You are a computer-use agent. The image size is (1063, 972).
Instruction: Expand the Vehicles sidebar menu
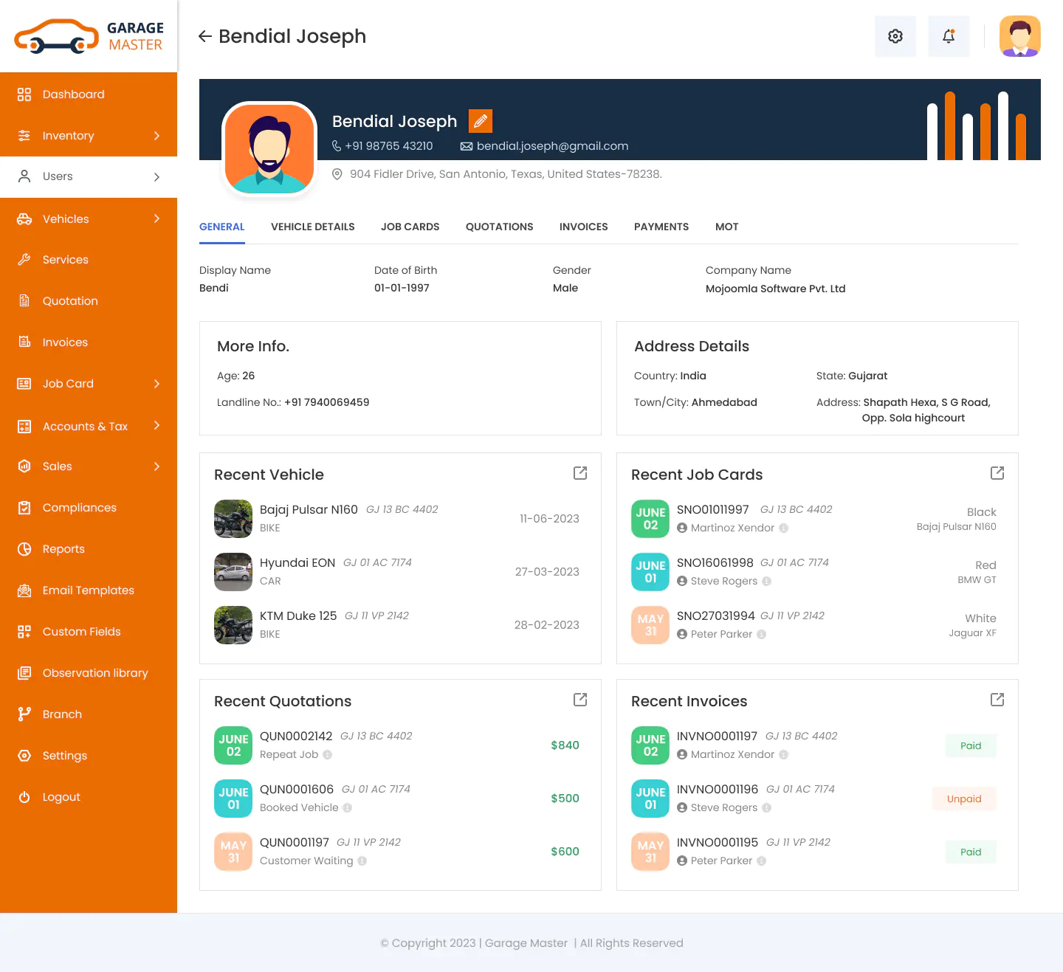[x=156, y=218]
